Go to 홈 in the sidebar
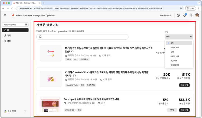Screen dimensions: 202x118 pyautogui.click(x=15, y=30)
